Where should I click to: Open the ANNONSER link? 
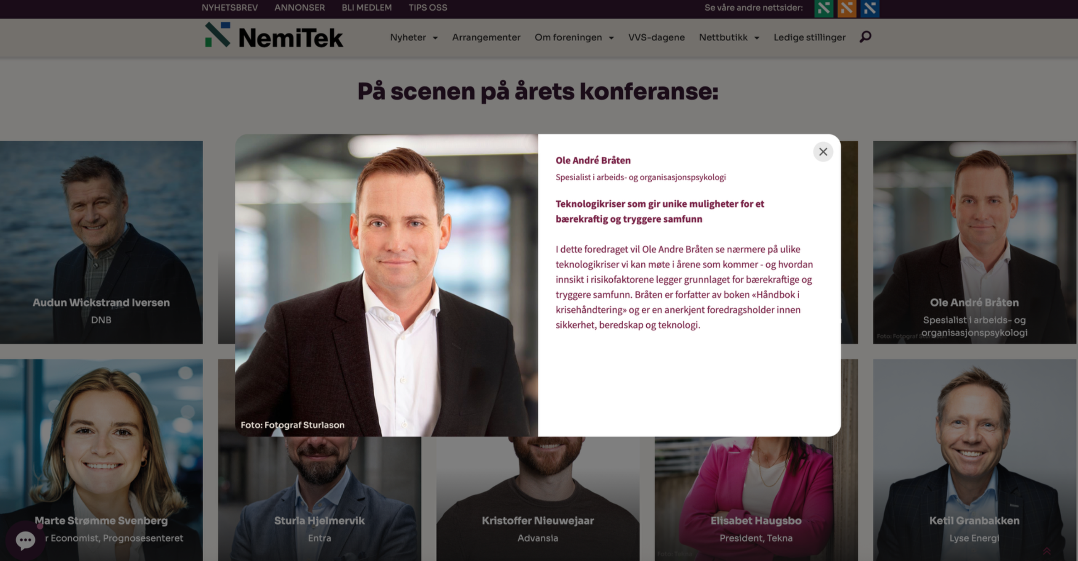[299, 8]
